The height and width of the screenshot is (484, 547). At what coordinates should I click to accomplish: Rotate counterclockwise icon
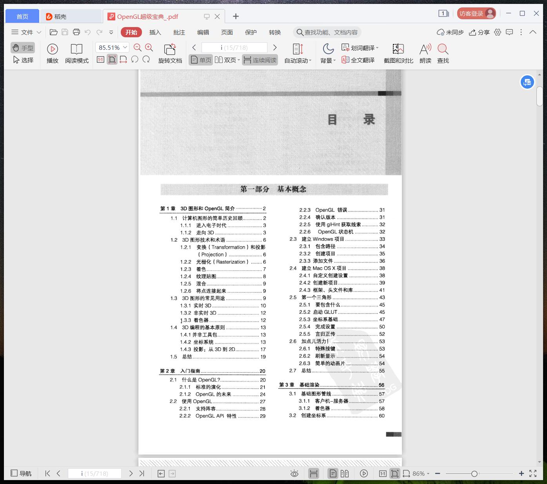135,60
